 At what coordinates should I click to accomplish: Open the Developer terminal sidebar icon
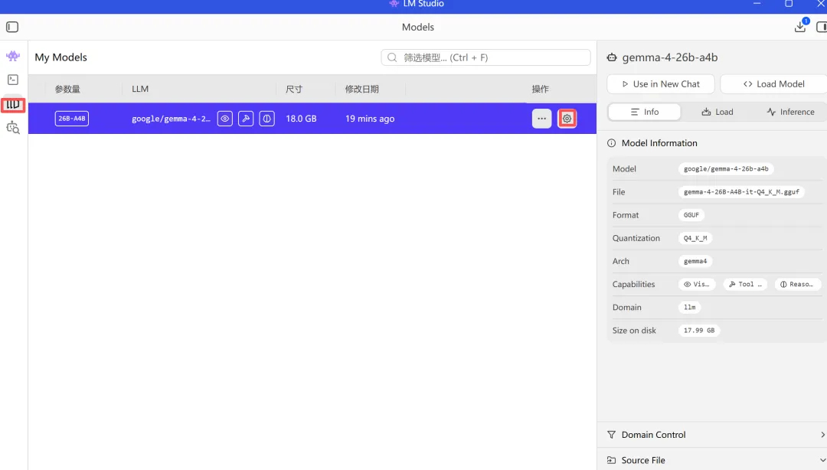tap(13, 80)
